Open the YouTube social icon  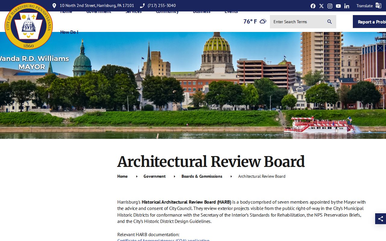tap(338, 6)
